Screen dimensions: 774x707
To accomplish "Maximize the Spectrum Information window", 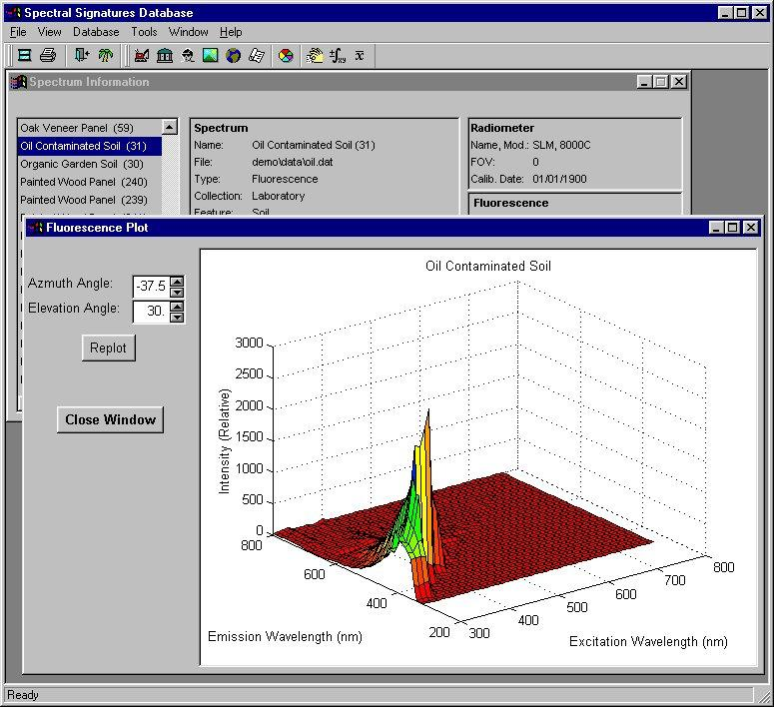I will pyautogui.click(x=661, y=82).
